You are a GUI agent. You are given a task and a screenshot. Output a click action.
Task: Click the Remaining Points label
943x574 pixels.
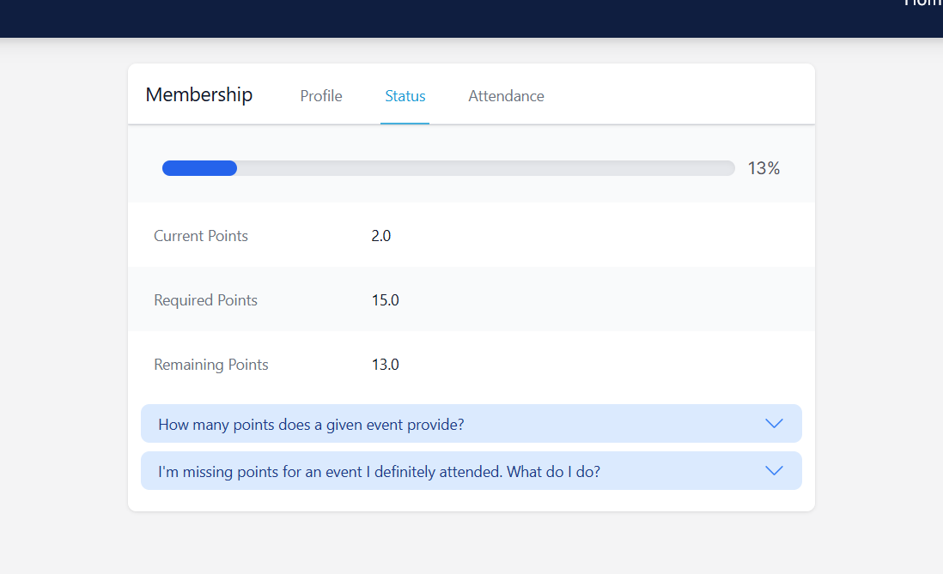(211, 365)
